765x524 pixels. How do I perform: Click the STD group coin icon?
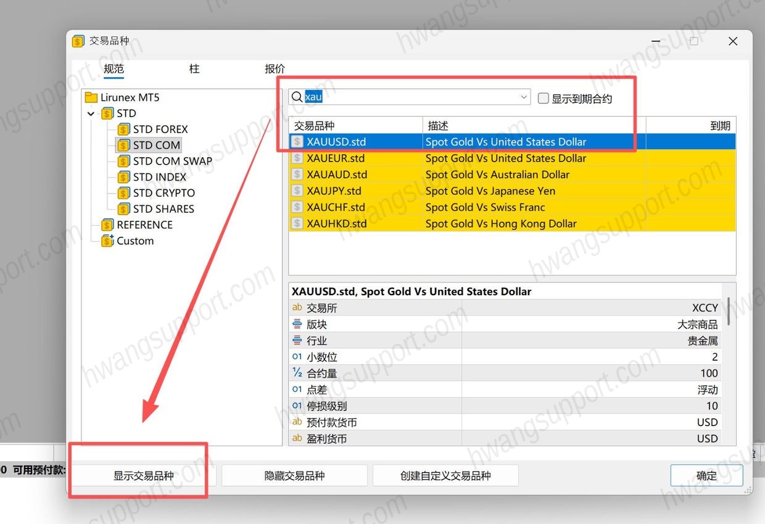pos(107,113)
